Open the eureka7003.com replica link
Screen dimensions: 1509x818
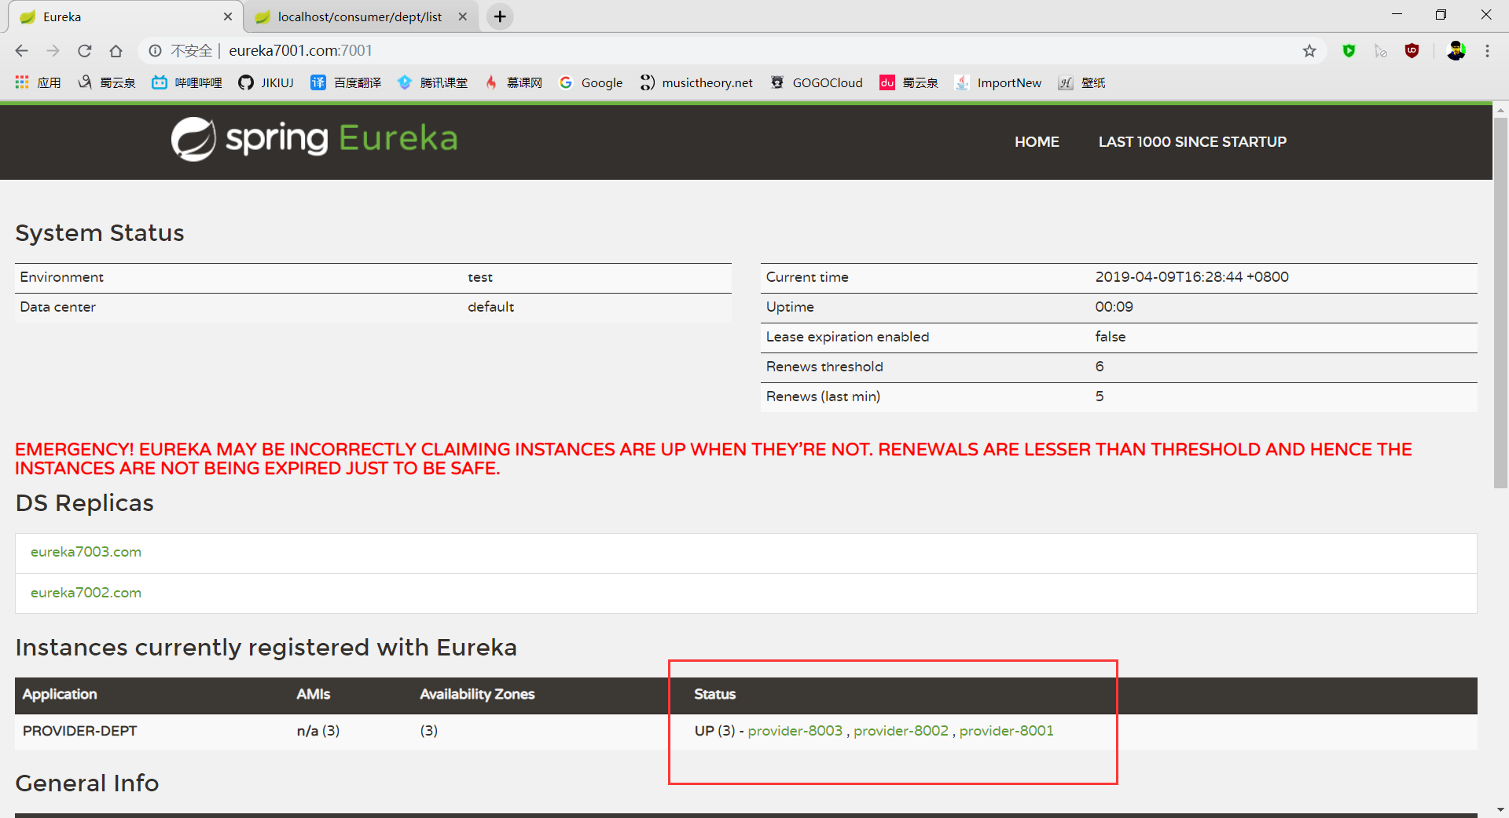86,552
